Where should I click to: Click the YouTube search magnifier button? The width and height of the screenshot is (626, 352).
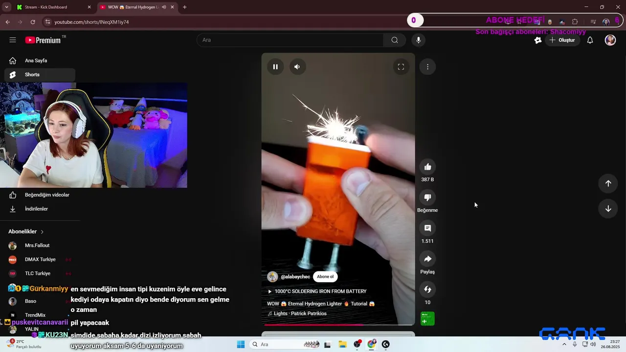pos(395,40)
